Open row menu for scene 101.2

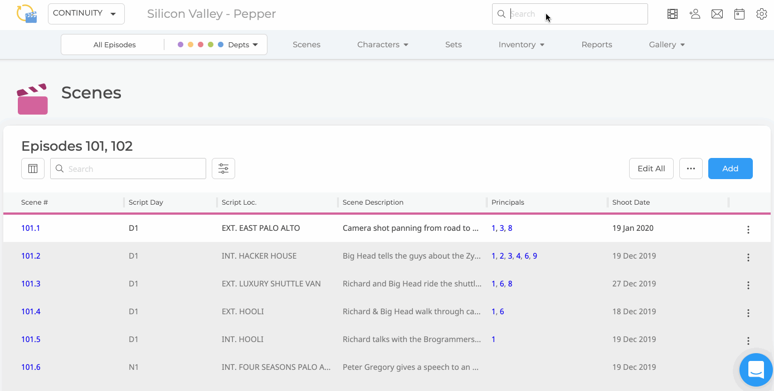coord(748,258)
